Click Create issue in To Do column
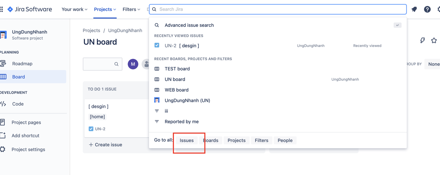The height and width of the screenshot is (175, 440). [x=106, y=145]
